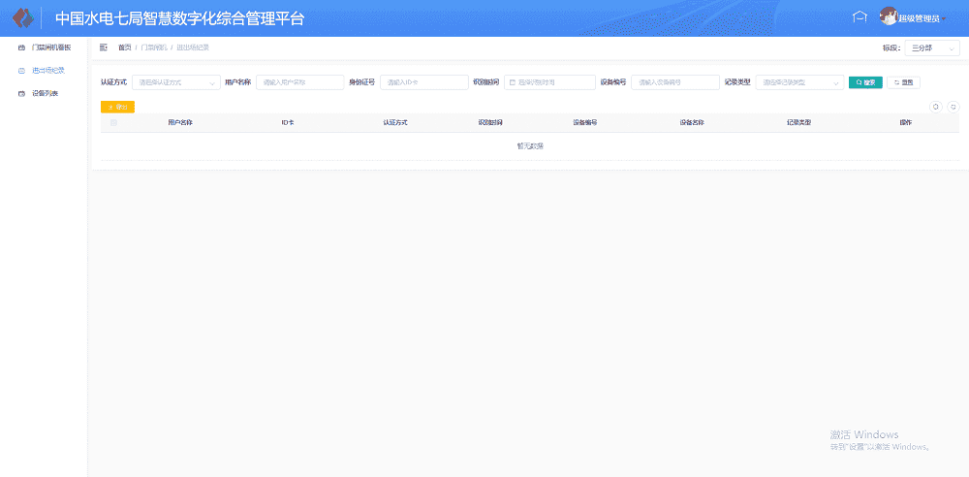969x477 pixels.
Task: Click the first round icon above table
Action: [935, 107]
